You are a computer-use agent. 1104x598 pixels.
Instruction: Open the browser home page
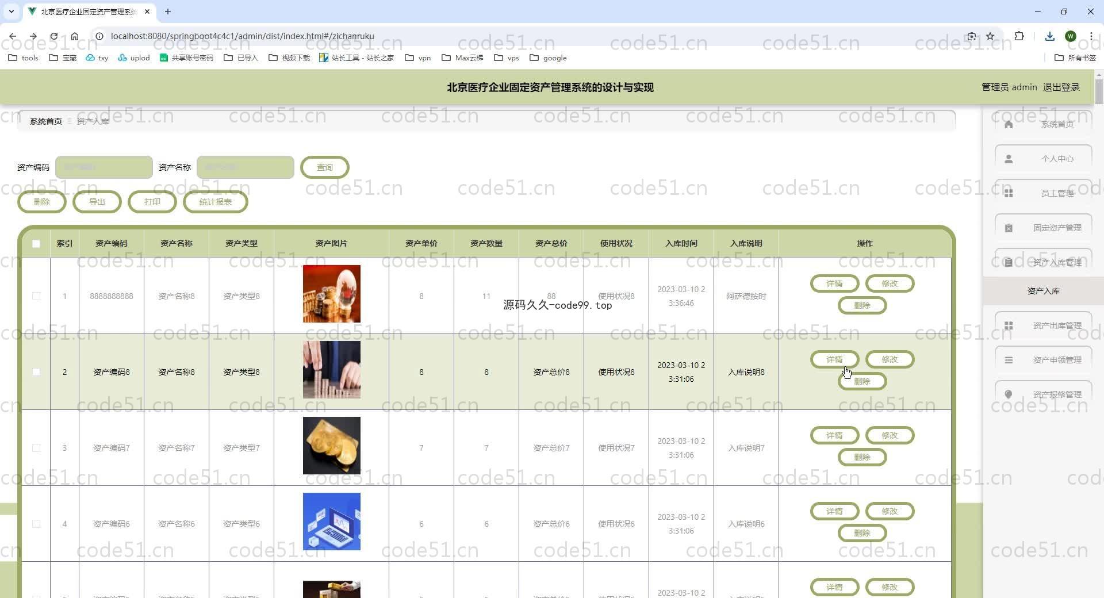75,36
